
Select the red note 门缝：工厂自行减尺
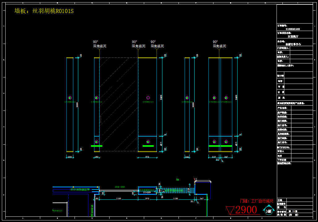coord(256,201)
